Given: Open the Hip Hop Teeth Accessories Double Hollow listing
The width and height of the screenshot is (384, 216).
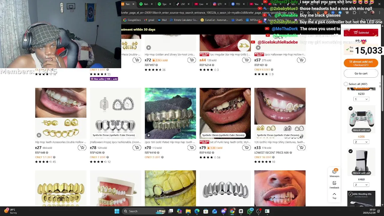Looking at the screenshot, I should [x=61, y=142].
